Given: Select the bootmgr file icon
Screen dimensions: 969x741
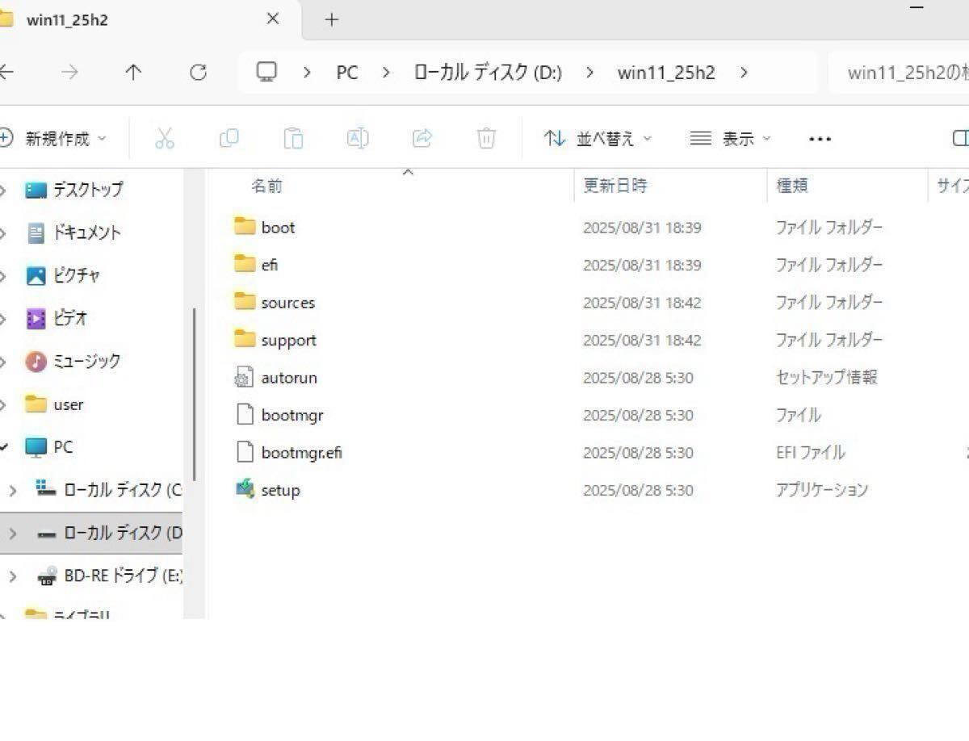Looking at the screenshot, I should pos(245,414).
